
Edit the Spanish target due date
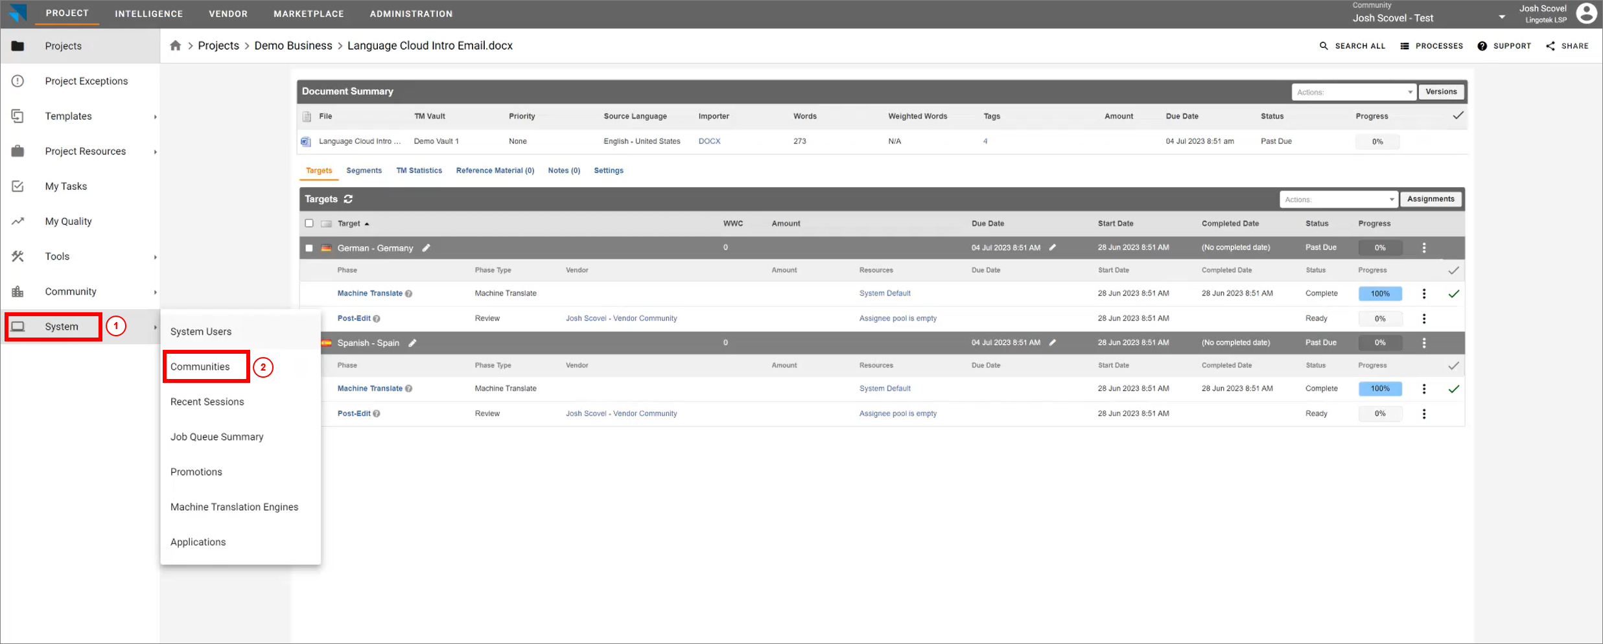1053,343
